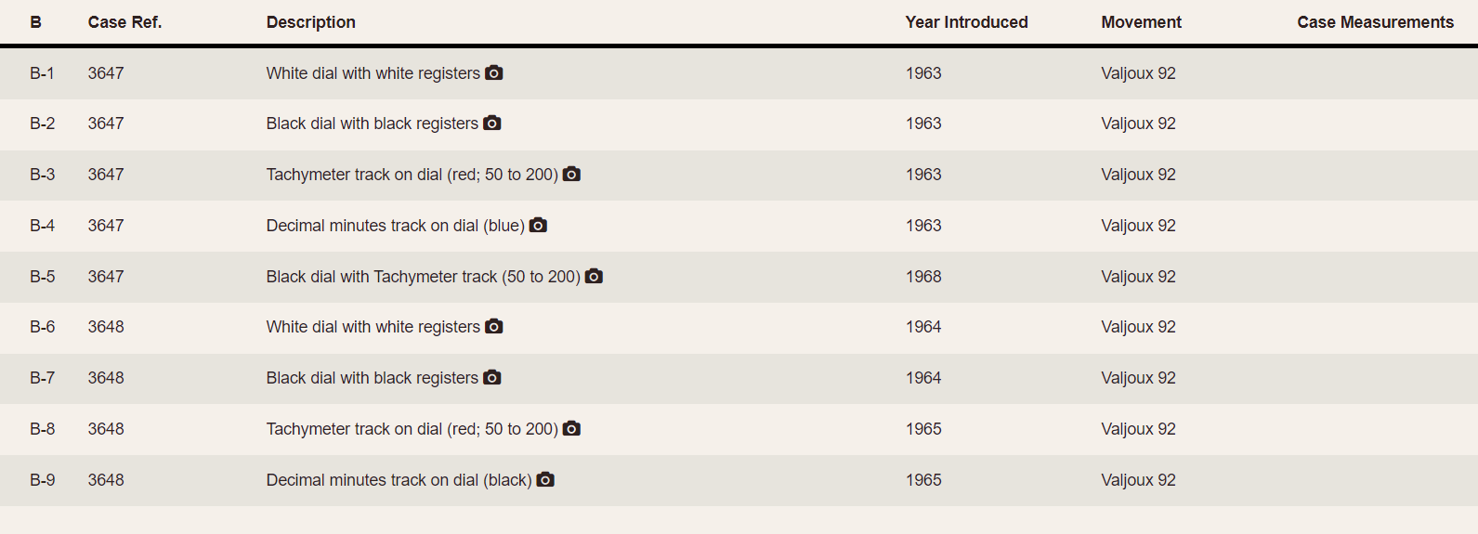Click the B column header

coord(35,22)
